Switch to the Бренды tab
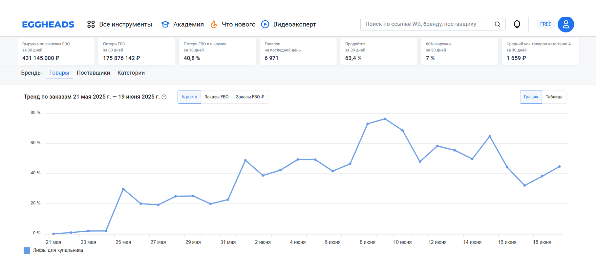Viewport: 596px width, 275px height. click(x=31, y=73)
